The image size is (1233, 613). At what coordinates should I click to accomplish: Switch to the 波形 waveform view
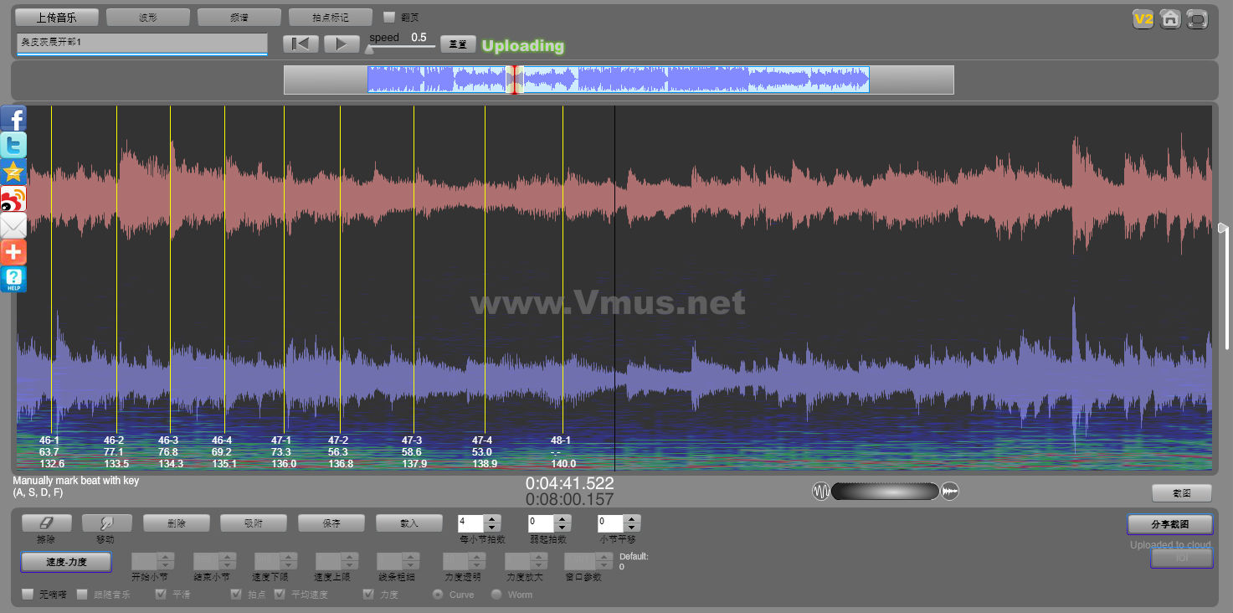[148, 17]
